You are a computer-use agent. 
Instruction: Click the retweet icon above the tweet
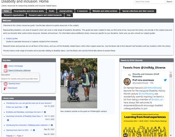(130, 75)
